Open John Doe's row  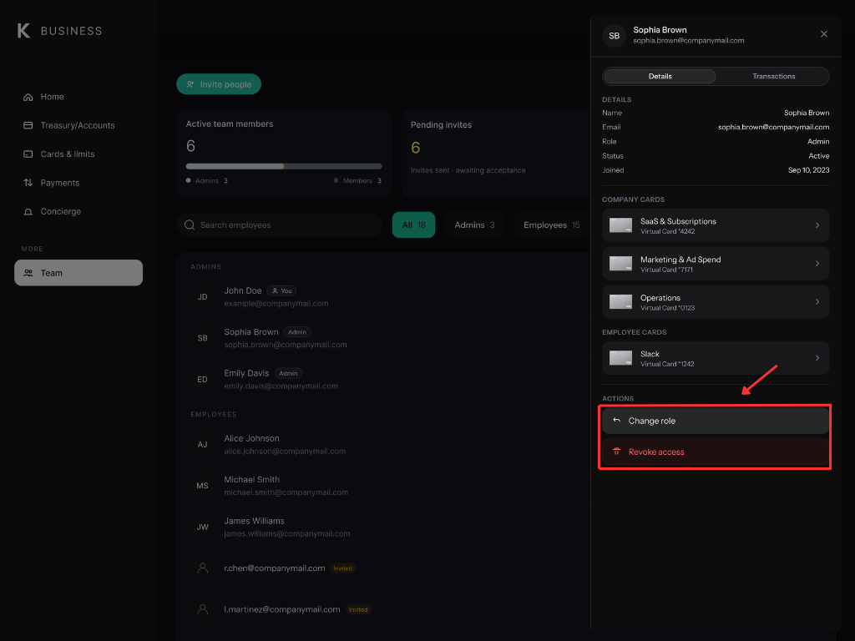(x=383, y=297)
